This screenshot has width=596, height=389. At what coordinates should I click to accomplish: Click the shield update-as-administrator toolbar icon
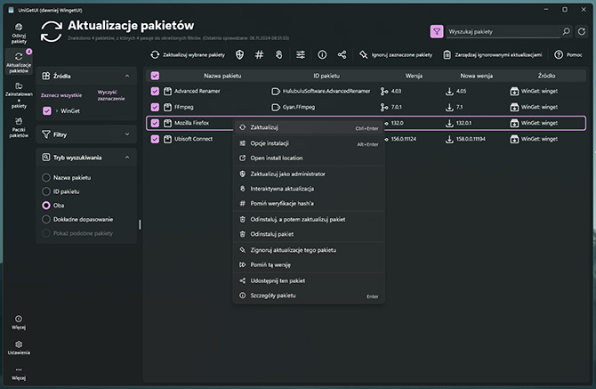(x=239, y=55)
